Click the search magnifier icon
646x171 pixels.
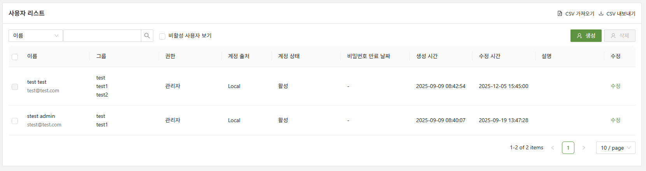click(147, 36)
